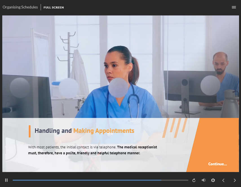Click the circle hotspot on the left monitor

(20, 88)
